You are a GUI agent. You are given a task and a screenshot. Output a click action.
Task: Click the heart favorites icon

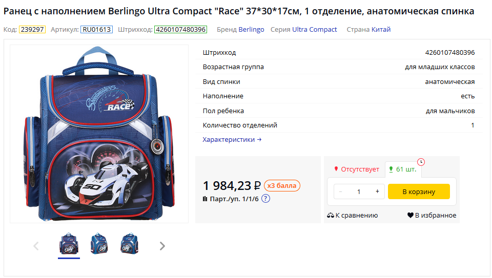(x=410, y=216)
